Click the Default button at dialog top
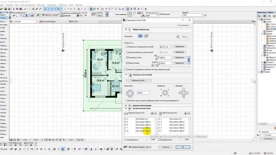 (183, 25)
